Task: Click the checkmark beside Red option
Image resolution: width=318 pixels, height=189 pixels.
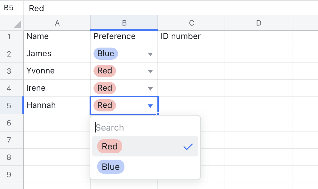Action: tap(188, 147)
